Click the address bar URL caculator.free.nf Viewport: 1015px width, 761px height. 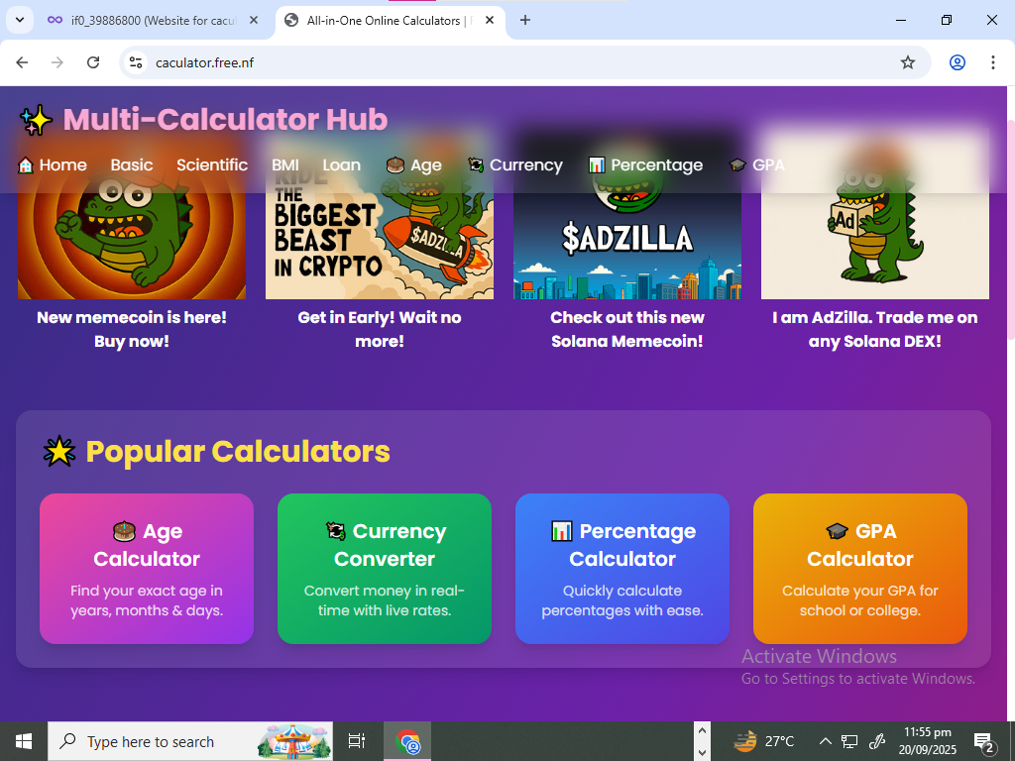point(204,62)
